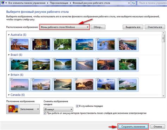Viewport: 167px width, 130px height.
Task: Open the address bar history dropdown arrow
Action: pyautogui.click(x=129, y=3)
